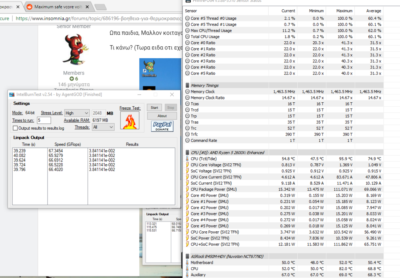Click the ASRock B450M-HDV group chip icon
The image size is (400, 278).
[188, 256]
